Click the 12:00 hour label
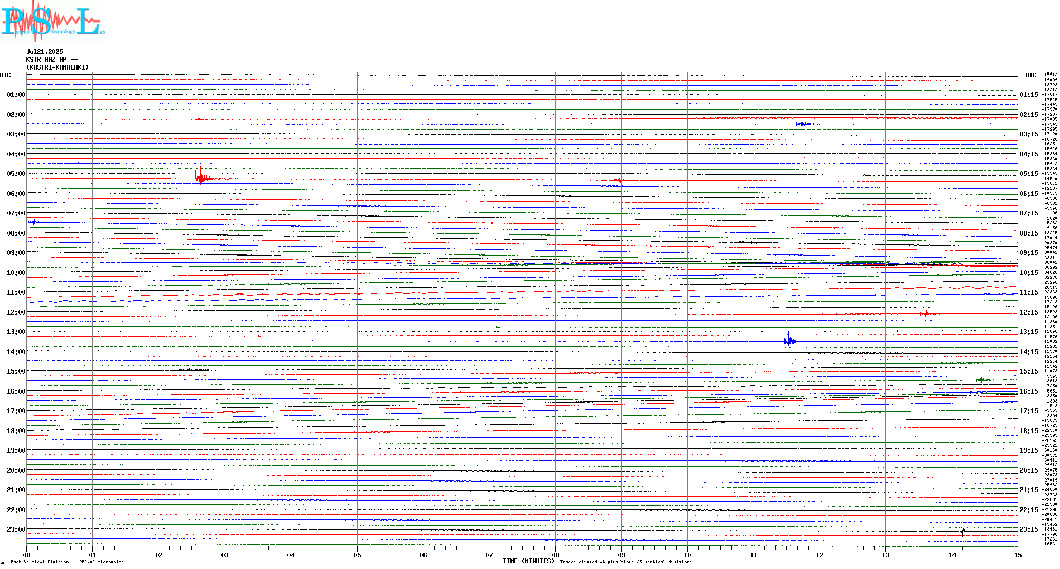The height and width of the screenshot is (569, 1060). (x=16, y=312)
